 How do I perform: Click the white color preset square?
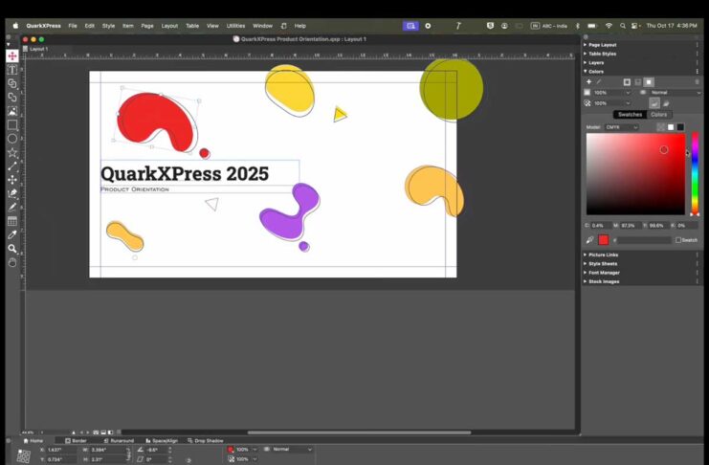[x=671, y=127]
